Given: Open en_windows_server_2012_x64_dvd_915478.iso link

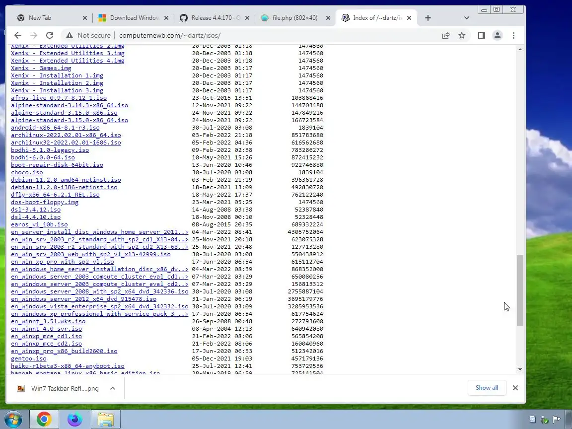Looking at the screenshot, I should point(83,299).
